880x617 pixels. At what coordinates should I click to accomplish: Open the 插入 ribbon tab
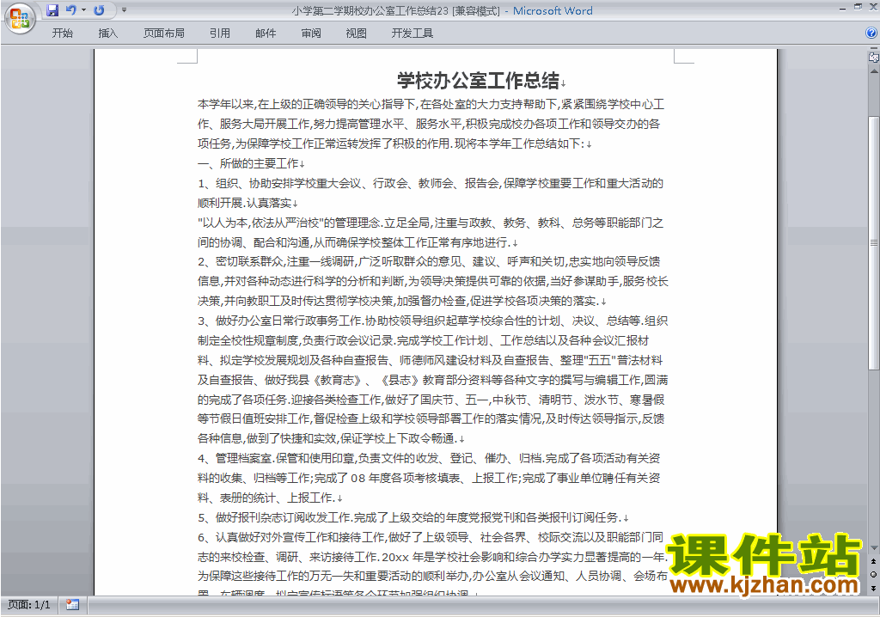point(107,34)
